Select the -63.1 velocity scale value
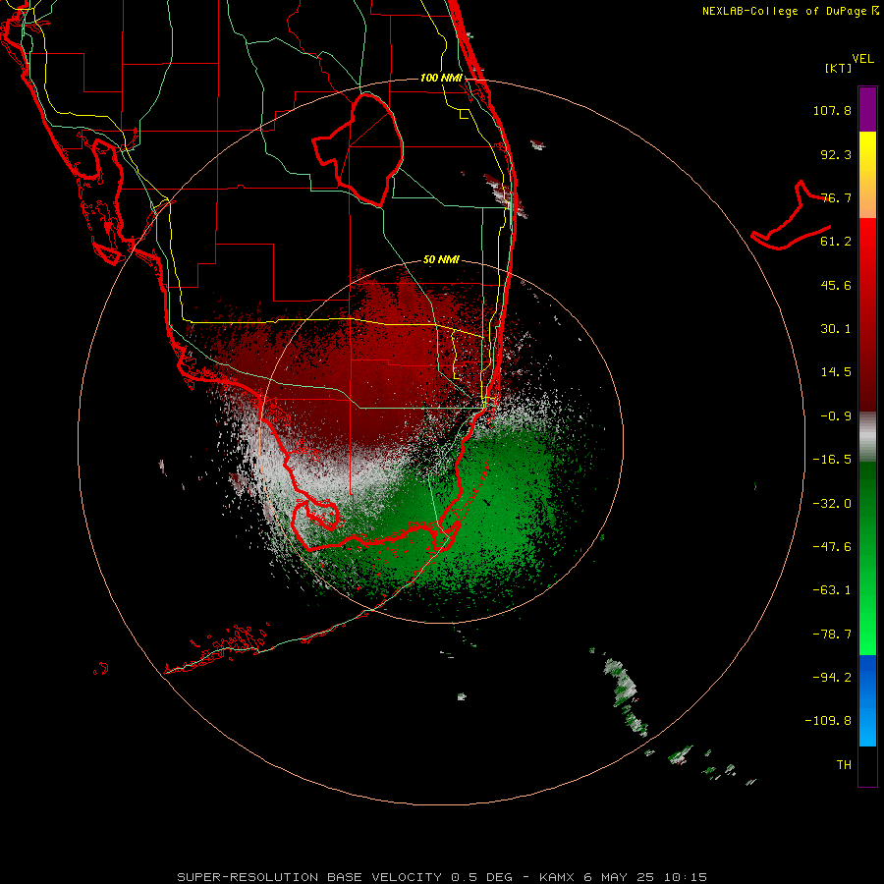Viewport: 884px width, 884px height. pyautogui.click(x=832, y=590)
